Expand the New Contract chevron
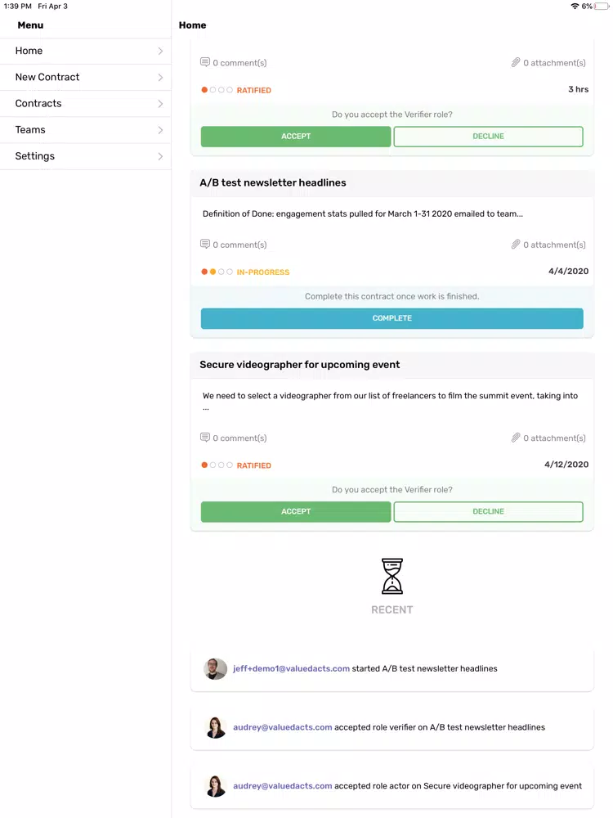This screenshot has width=613, height=818. tap(160, 77)
